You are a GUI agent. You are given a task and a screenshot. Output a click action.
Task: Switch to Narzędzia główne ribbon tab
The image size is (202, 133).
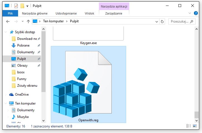coord(35,13)
